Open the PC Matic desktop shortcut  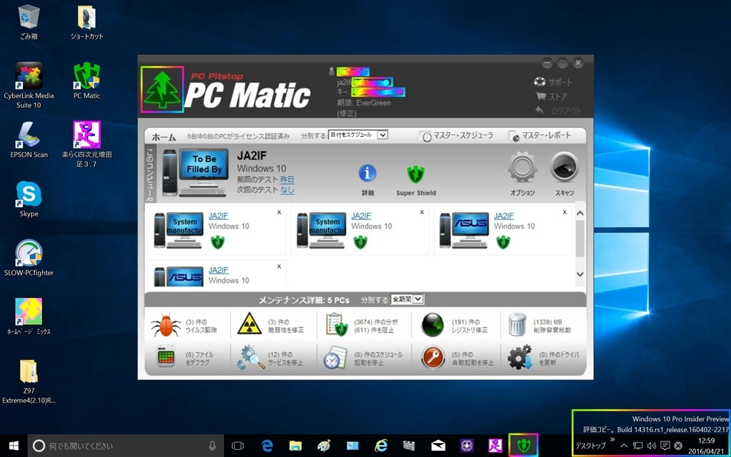(86, 81)
